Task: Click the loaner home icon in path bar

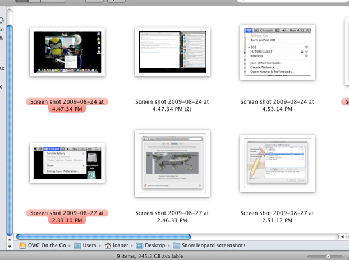Action: click(108, 245)
